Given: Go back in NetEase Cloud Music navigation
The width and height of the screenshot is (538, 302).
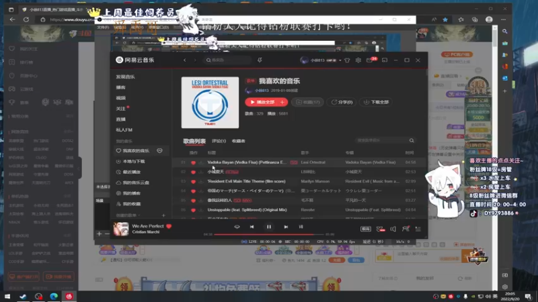Looking at the screenshot, I should tap(184, 60).
